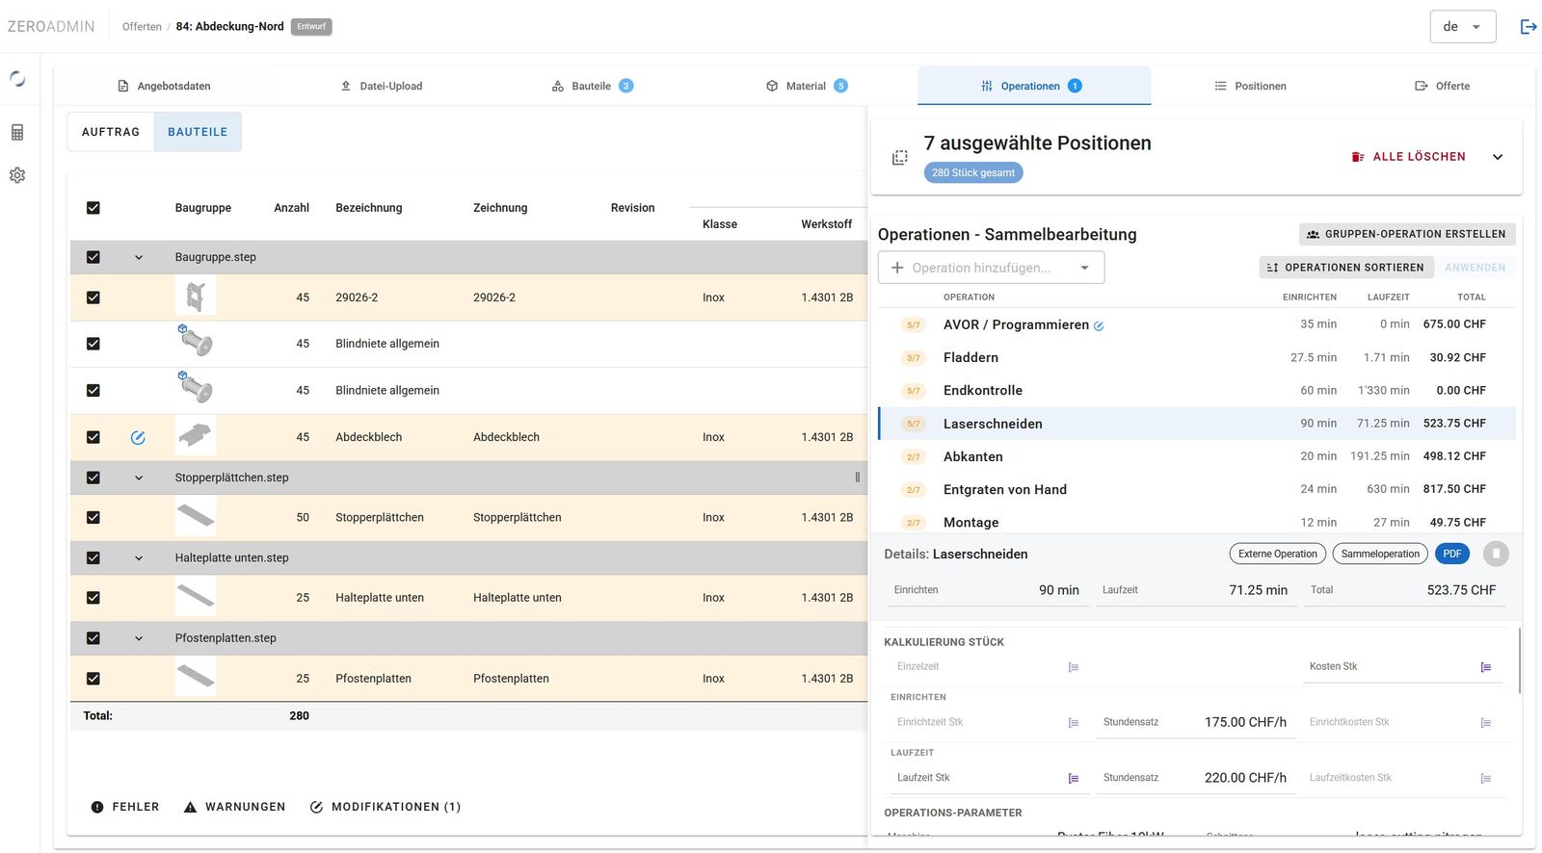Click the Einrichten 90 min input field
This screenshot has height=853, width=1542.
(x=987, y=590)
